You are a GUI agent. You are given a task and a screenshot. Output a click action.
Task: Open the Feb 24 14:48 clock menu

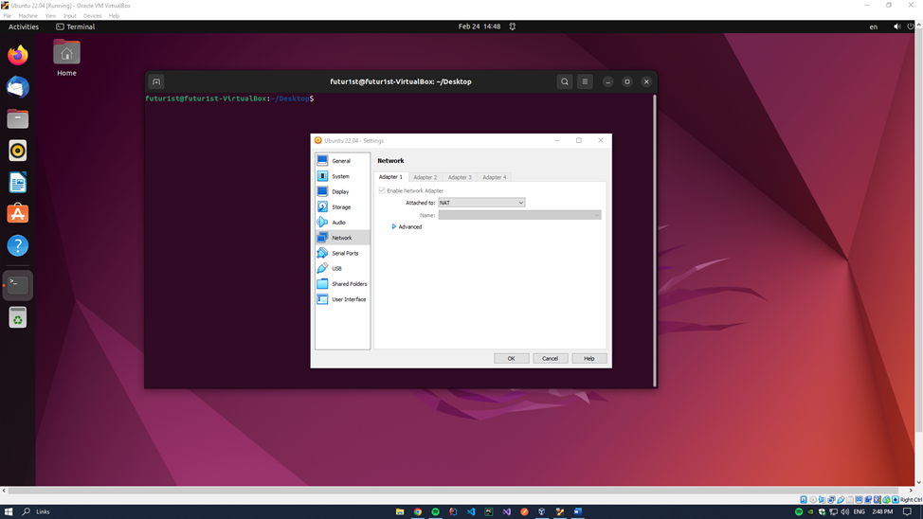tap(480, 27)
